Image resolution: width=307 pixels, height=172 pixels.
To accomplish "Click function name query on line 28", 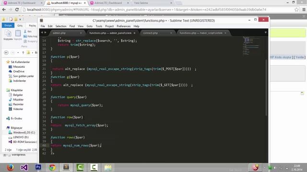I will point(71,97).
